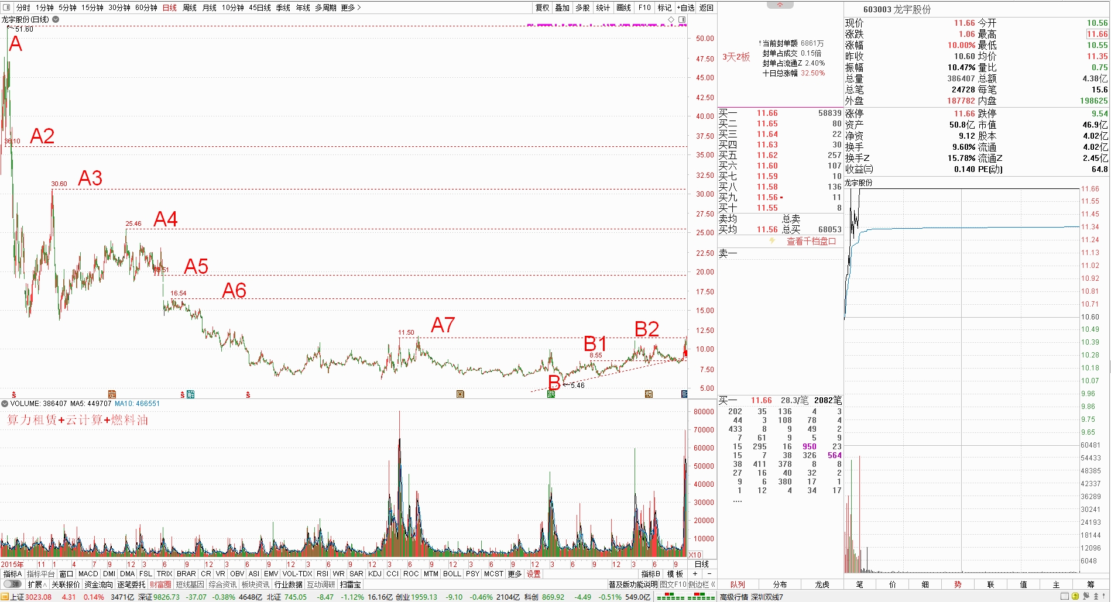Click the 解 marker icon on timeline

(x=190, y=395)
